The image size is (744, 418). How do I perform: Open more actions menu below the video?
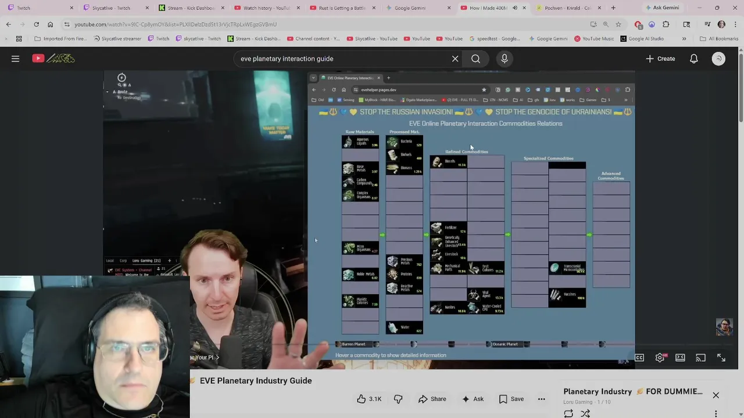541,399
